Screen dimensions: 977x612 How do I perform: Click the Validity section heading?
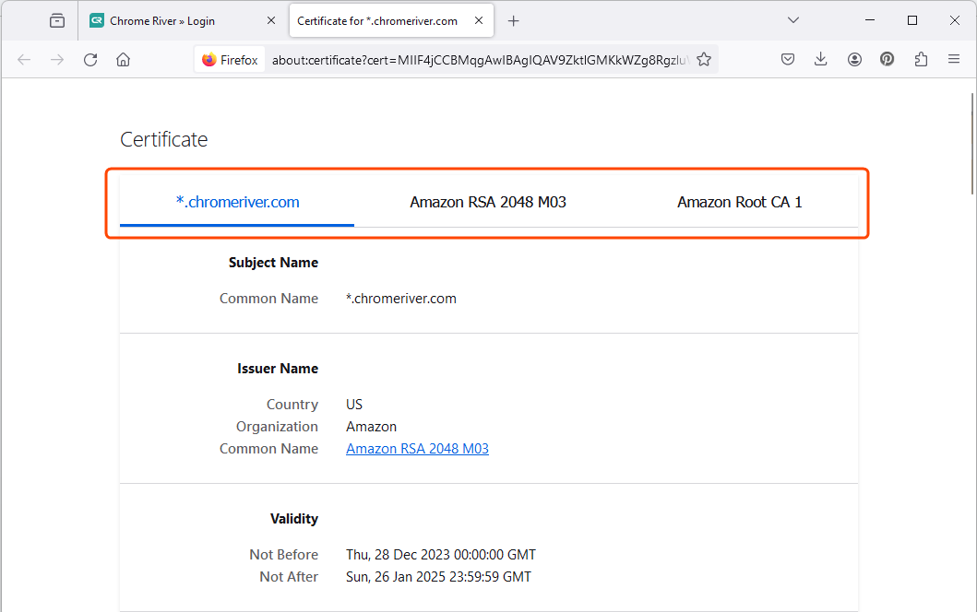(x=294, y=519)
